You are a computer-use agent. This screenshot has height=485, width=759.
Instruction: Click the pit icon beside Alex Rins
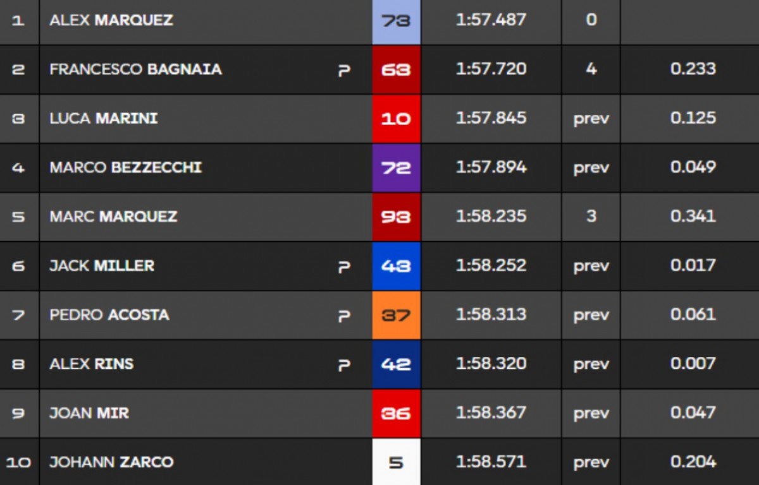click(x=344, y=365)
